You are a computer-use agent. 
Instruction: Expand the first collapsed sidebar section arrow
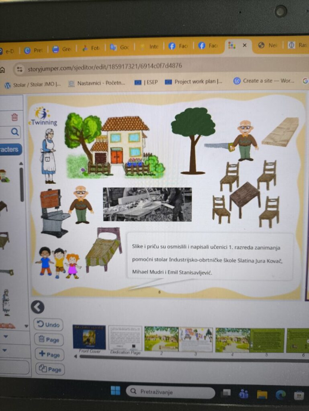pyautogui.click(x=6, y=336)
